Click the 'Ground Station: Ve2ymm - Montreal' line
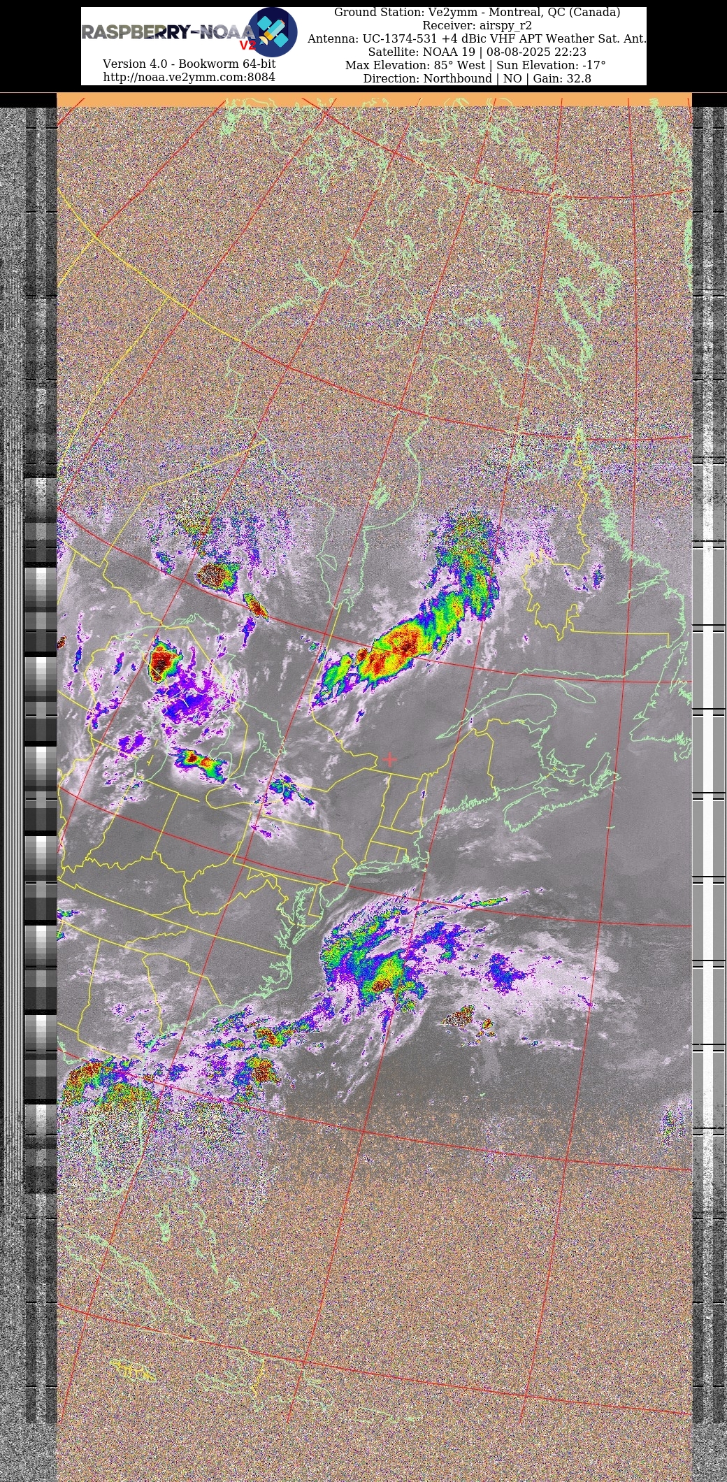The image size is (727, 1482). click(477, 12)
